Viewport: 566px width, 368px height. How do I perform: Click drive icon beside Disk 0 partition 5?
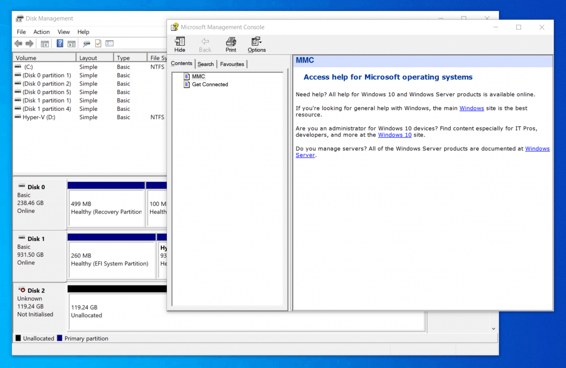pos(18,92)
